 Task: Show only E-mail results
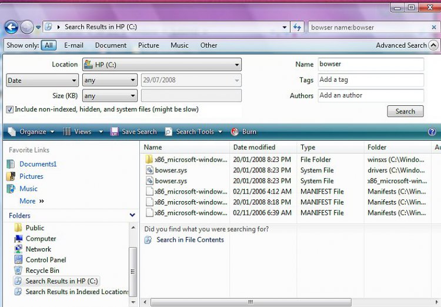pos(73,45)
